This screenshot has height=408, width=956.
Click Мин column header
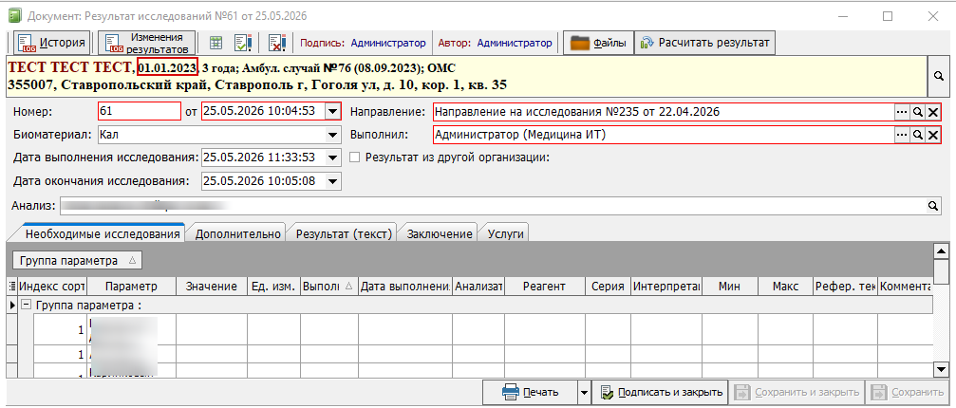click(x=730, y=287)
